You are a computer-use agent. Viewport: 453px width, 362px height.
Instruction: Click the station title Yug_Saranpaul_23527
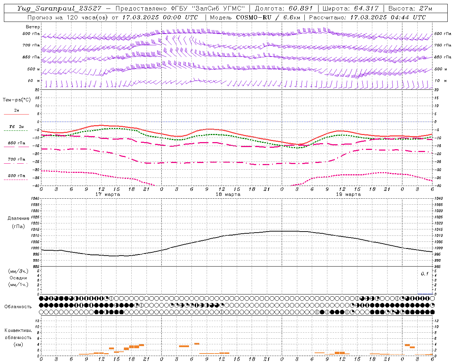point(59,8)
